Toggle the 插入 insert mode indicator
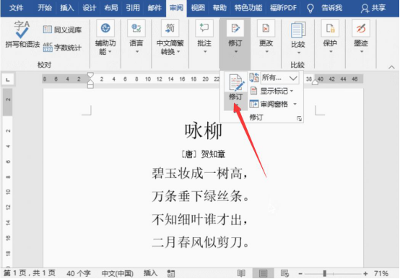 150,273
